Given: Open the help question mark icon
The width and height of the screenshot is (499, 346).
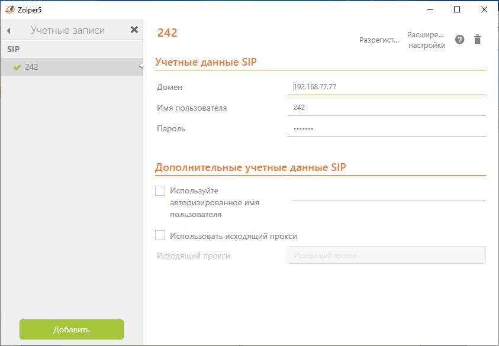Looking at the screenshot, I should coord(459,40).
